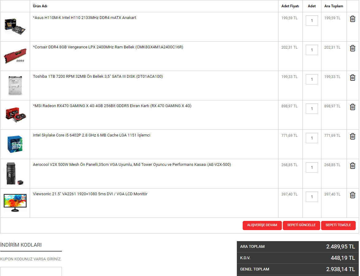
Task: Click quantity field for MSI Radeon RX470
Action: point(312,108)
